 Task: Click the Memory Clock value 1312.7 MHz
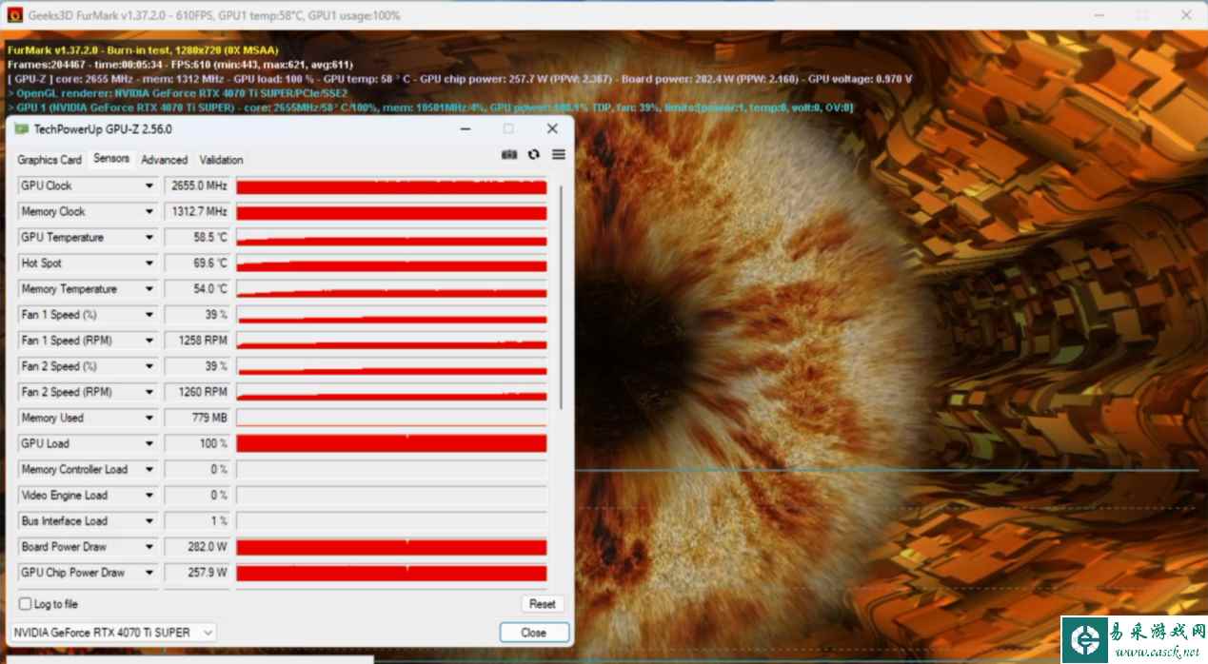[198, 212]
